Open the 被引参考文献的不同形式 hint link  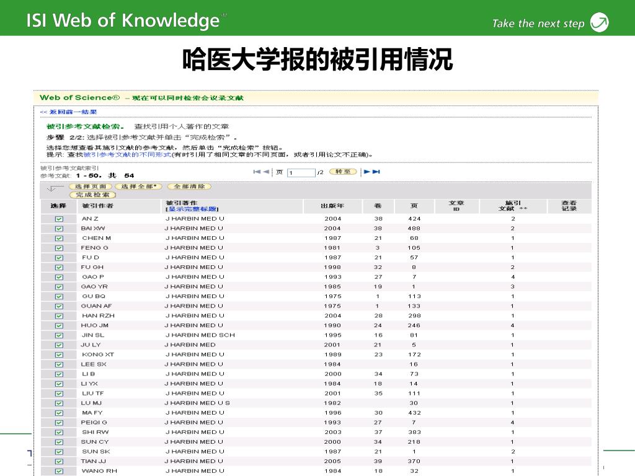(127, 154)
